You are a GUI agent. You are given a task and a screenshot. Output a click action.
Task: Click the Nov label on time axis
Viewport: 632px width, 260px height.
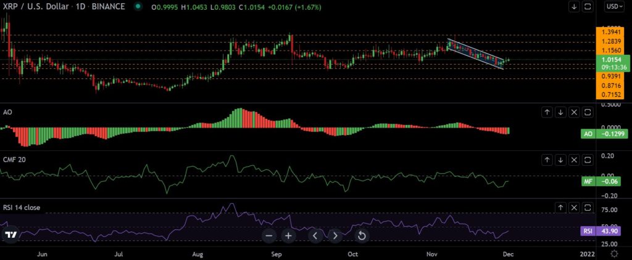[x=432, y=254]
